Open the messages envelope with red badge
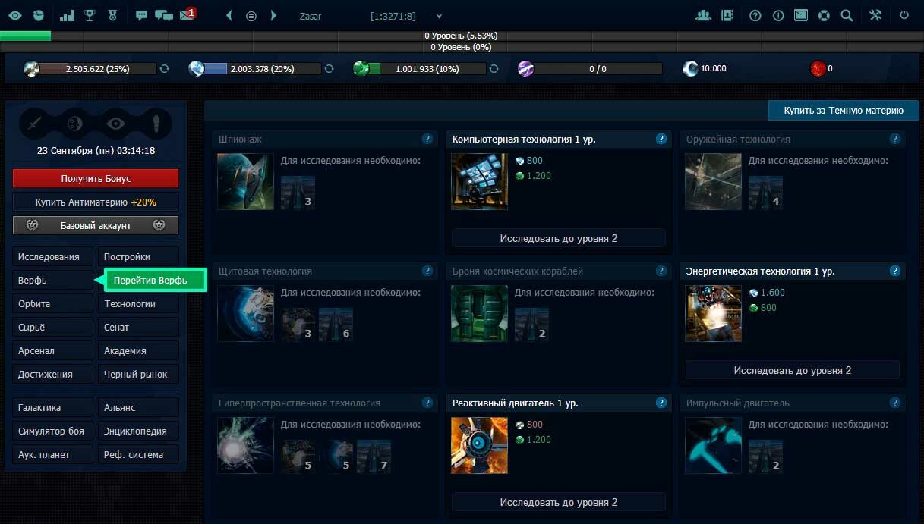Viewport: 924px width, 524px height. point(187,15)
